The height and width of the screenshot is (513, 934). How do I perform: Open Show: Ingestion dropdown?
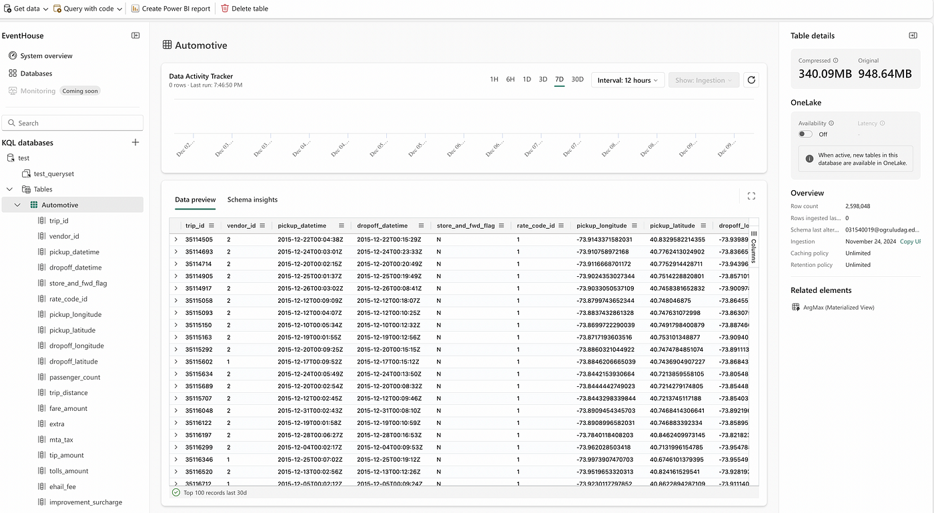(x=704, y=80)
